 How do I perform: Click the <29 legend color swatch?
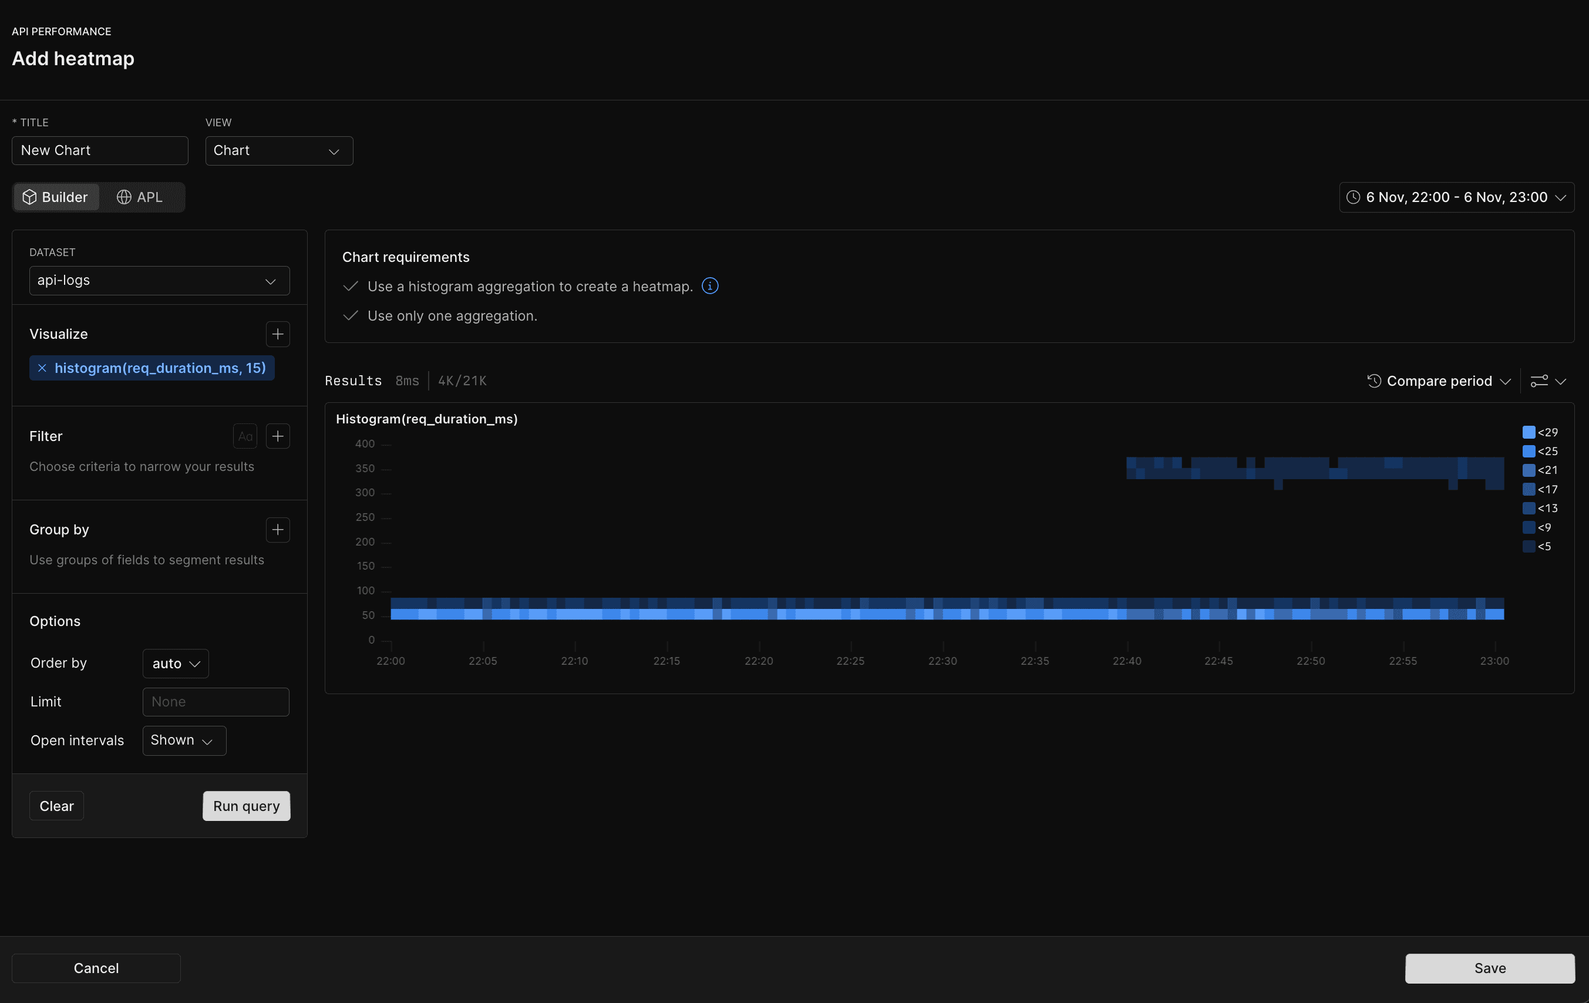pyautogui.click(x=1529, y=432)
